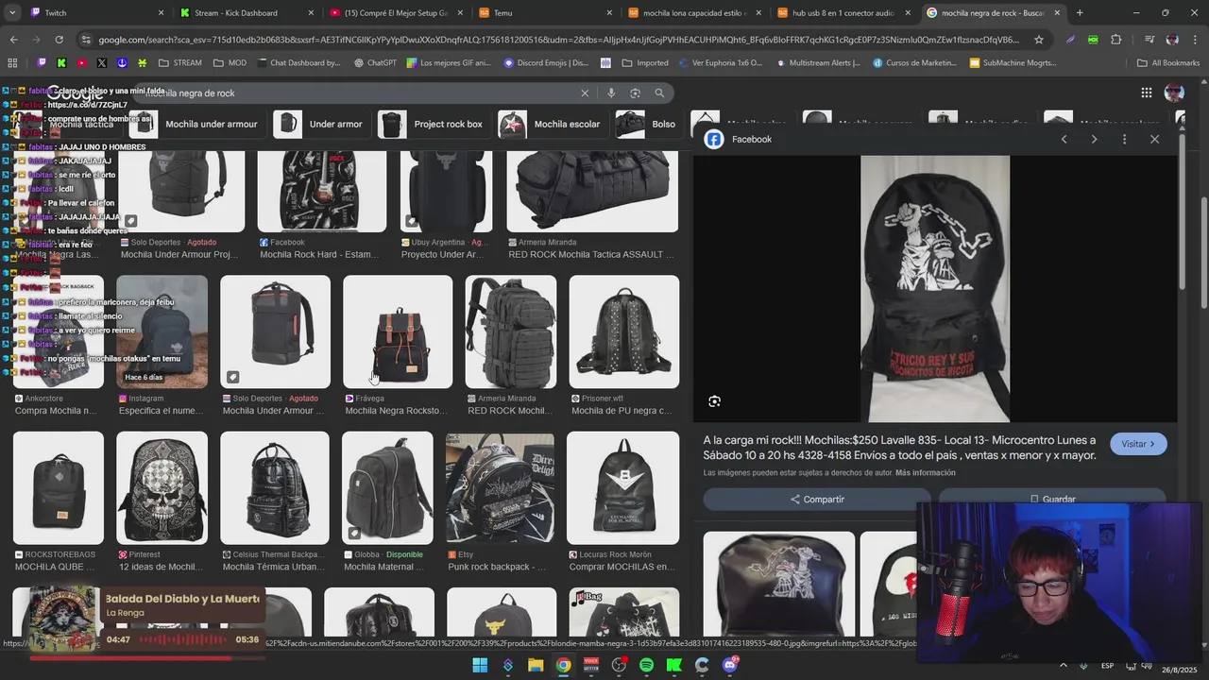Open the Google apps grid icon
Screen dimensions: 1209x680
(x=1146, y=93)
